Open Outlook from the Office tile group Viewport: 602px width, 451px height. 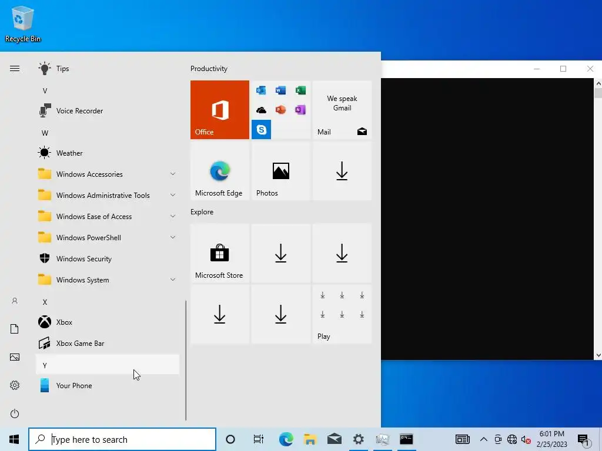tap(261, 90)
